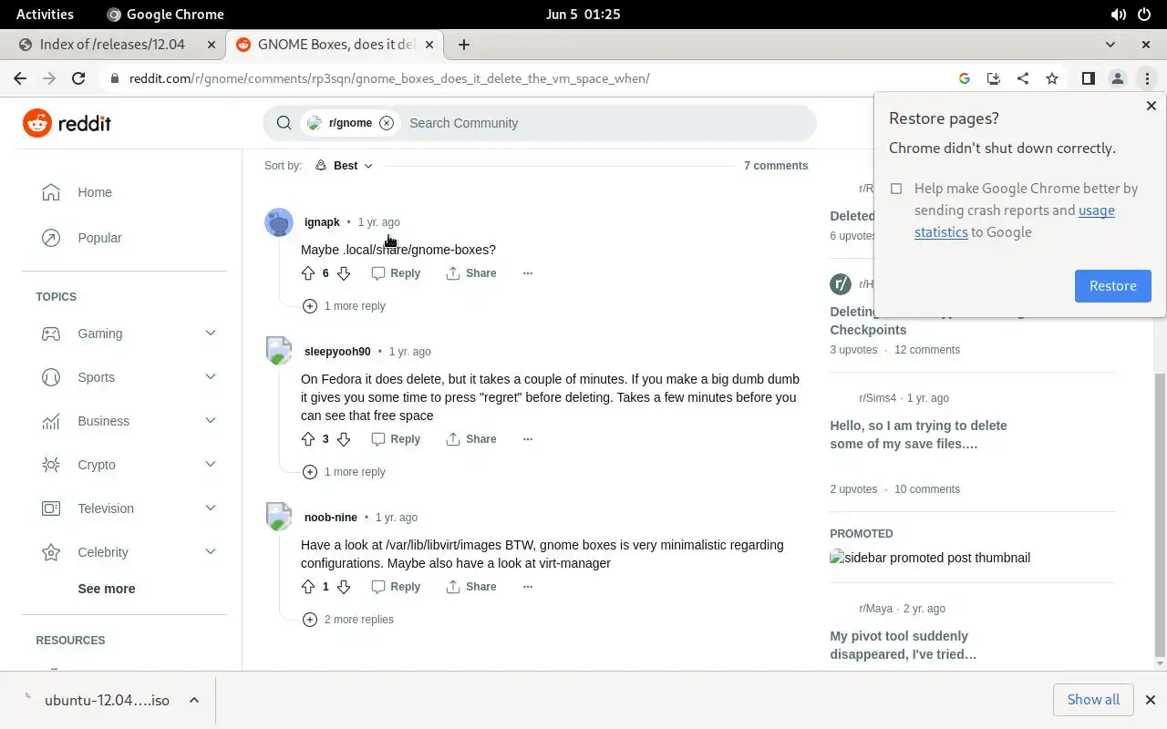This screenshot has height=729, width=1167.
Task: Open a new browser tab
Action: [463, 45]
